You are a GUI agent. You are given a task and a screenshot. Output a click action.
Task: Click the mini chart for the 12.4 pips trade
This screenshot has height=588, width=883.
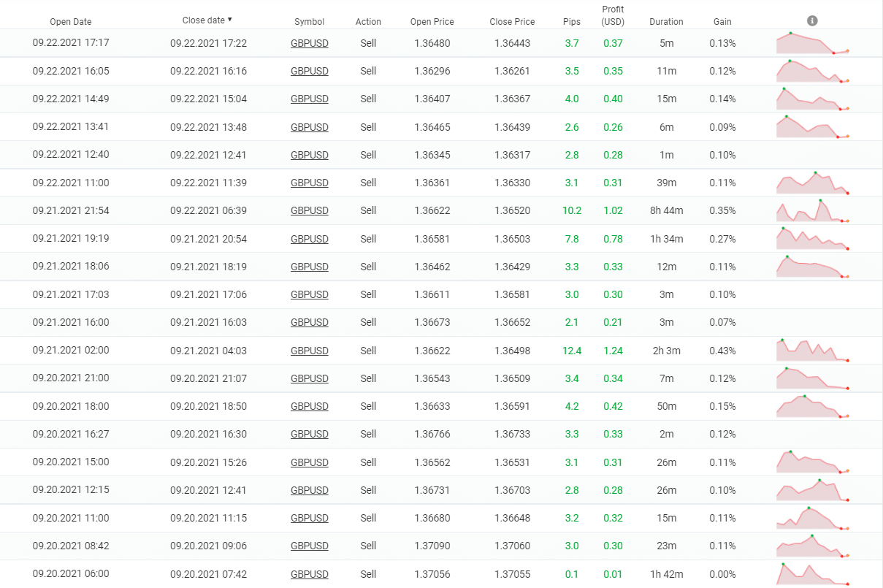812,351
